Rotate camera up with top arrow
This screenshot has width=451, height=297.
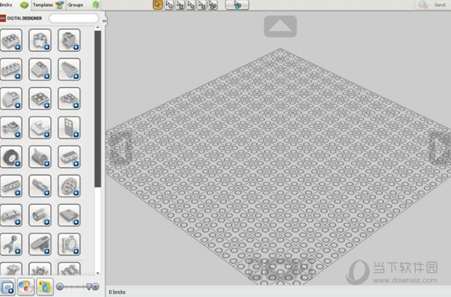[280, 26]
